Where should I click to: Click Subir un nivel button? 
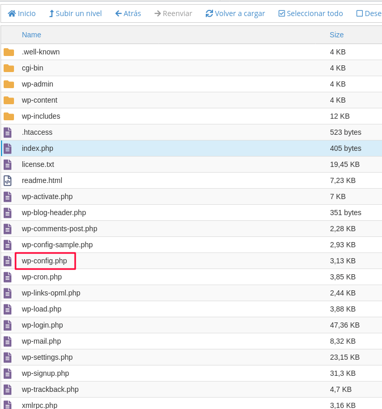click(75, 13)
